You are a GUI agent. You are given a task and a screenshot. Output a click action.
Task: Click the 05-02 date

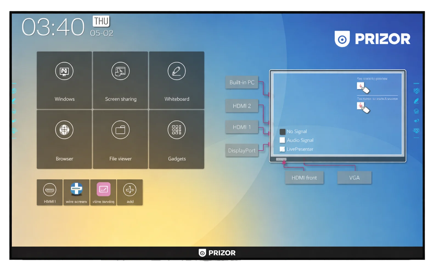pos(102,33)
